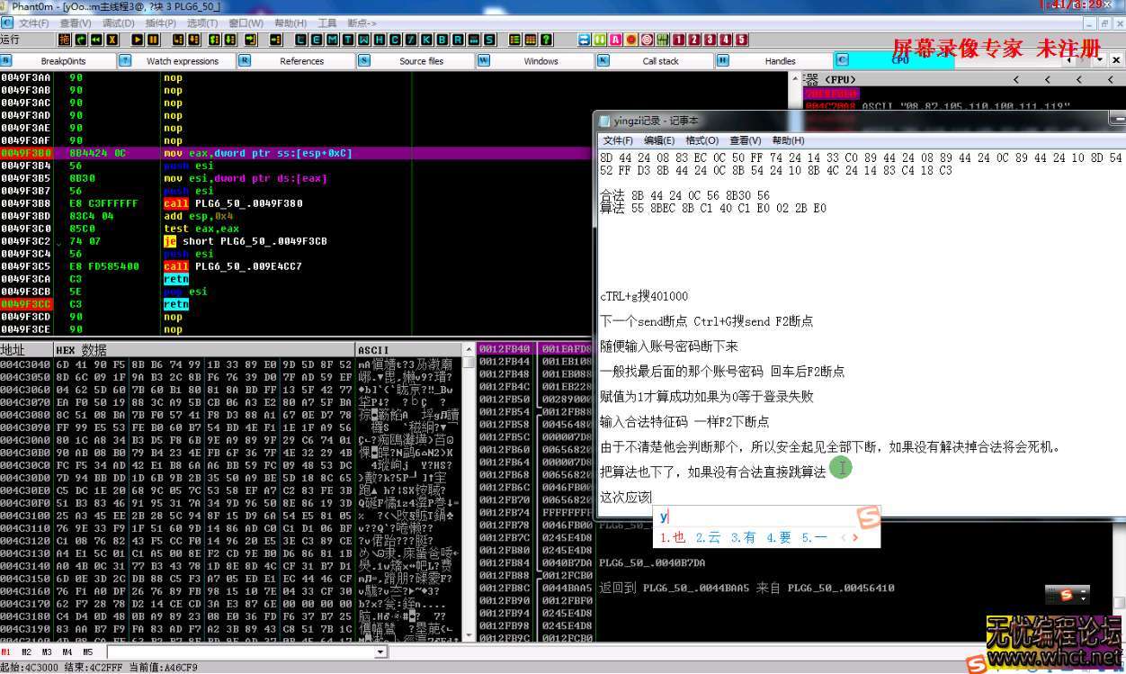
Task: Select appearance scheme 1 on the toolbar
Action: tap(677, 40)
